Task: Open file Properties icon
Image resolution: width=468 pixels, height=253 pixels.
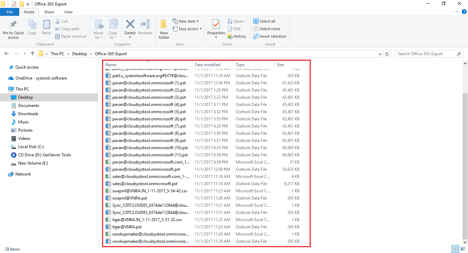Action: [x=216, y=24]
